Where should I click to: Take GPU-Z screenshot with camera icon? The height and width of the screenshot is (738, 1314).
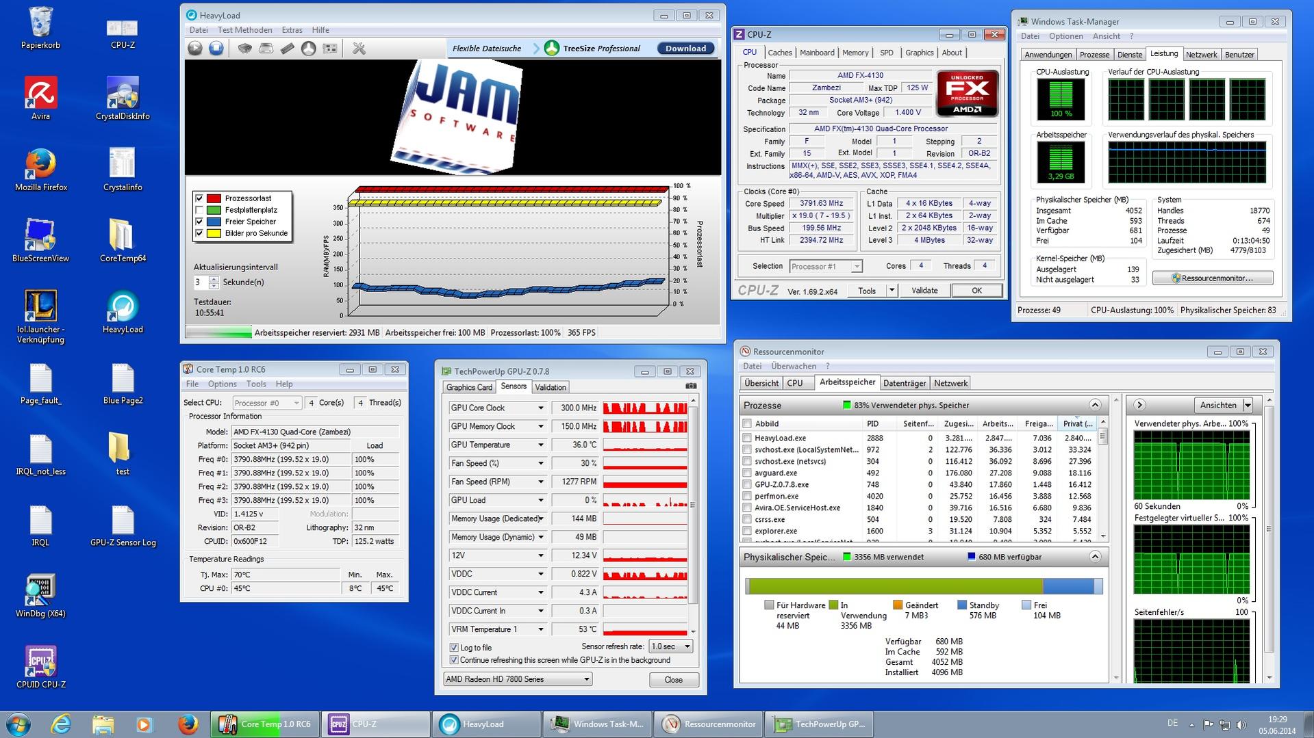tap(691, 386)
